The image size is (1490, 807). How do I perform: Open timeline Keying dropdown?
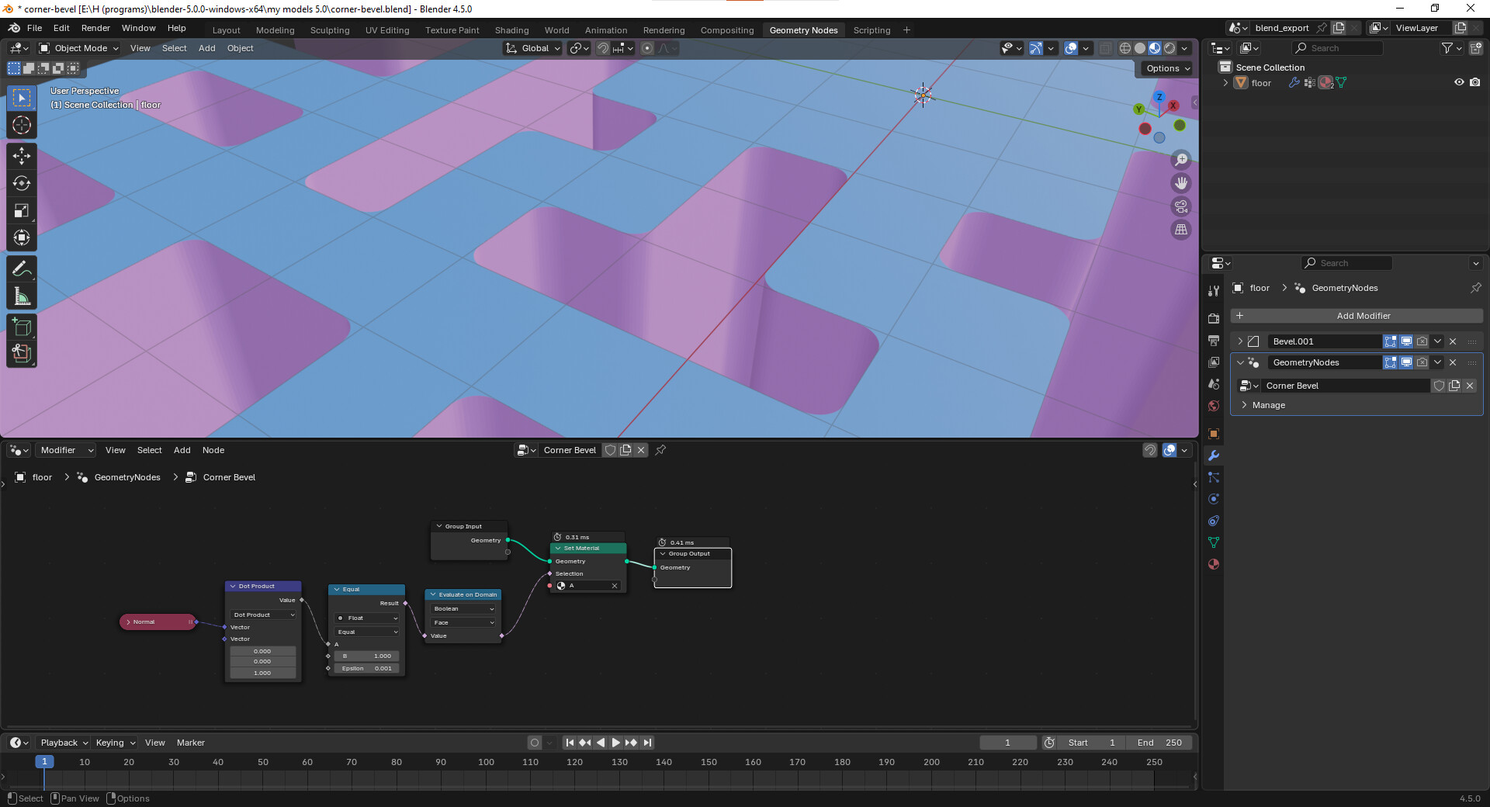pyautogui.click(x=115, y=743)
